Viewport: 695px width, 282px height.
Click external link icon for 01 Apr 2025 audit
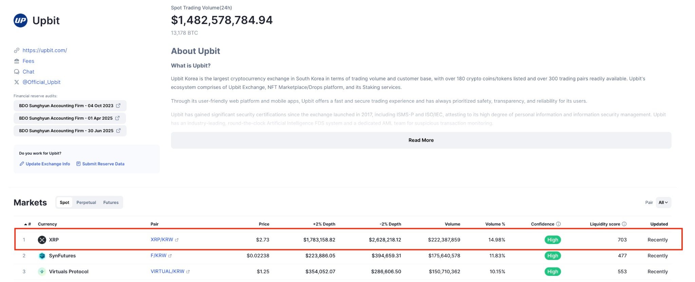pyautogui.click(x=117, y=118)
